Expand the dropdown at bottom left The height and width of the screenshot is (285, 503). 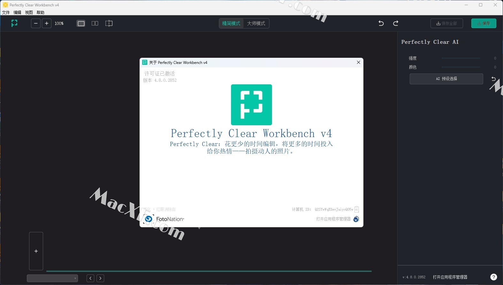52,278
